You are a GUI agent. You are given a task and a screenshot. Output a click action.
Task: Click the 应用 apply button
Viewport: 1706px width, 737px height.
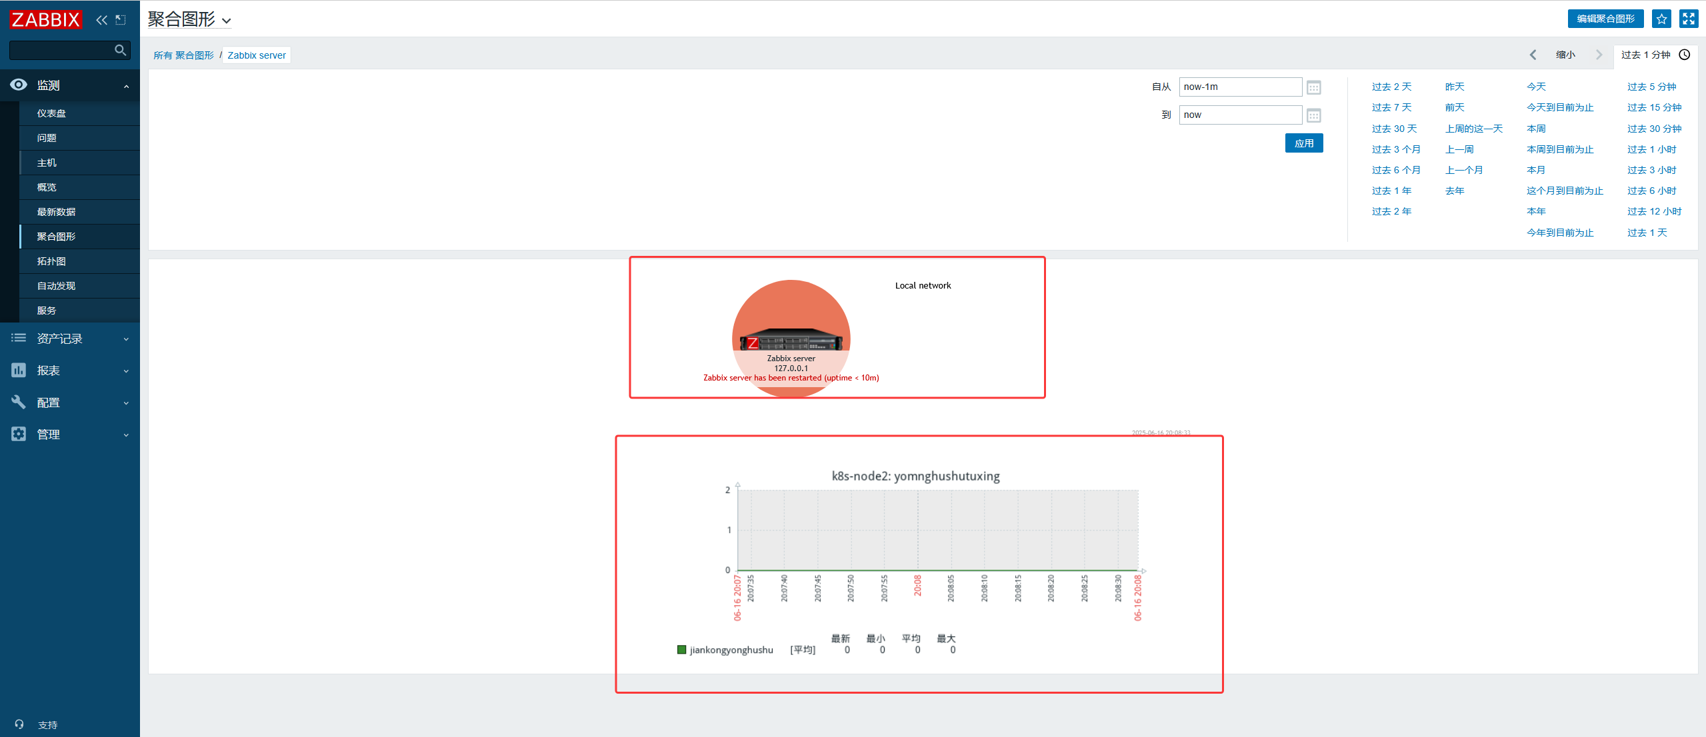[x=1304, y=143]
